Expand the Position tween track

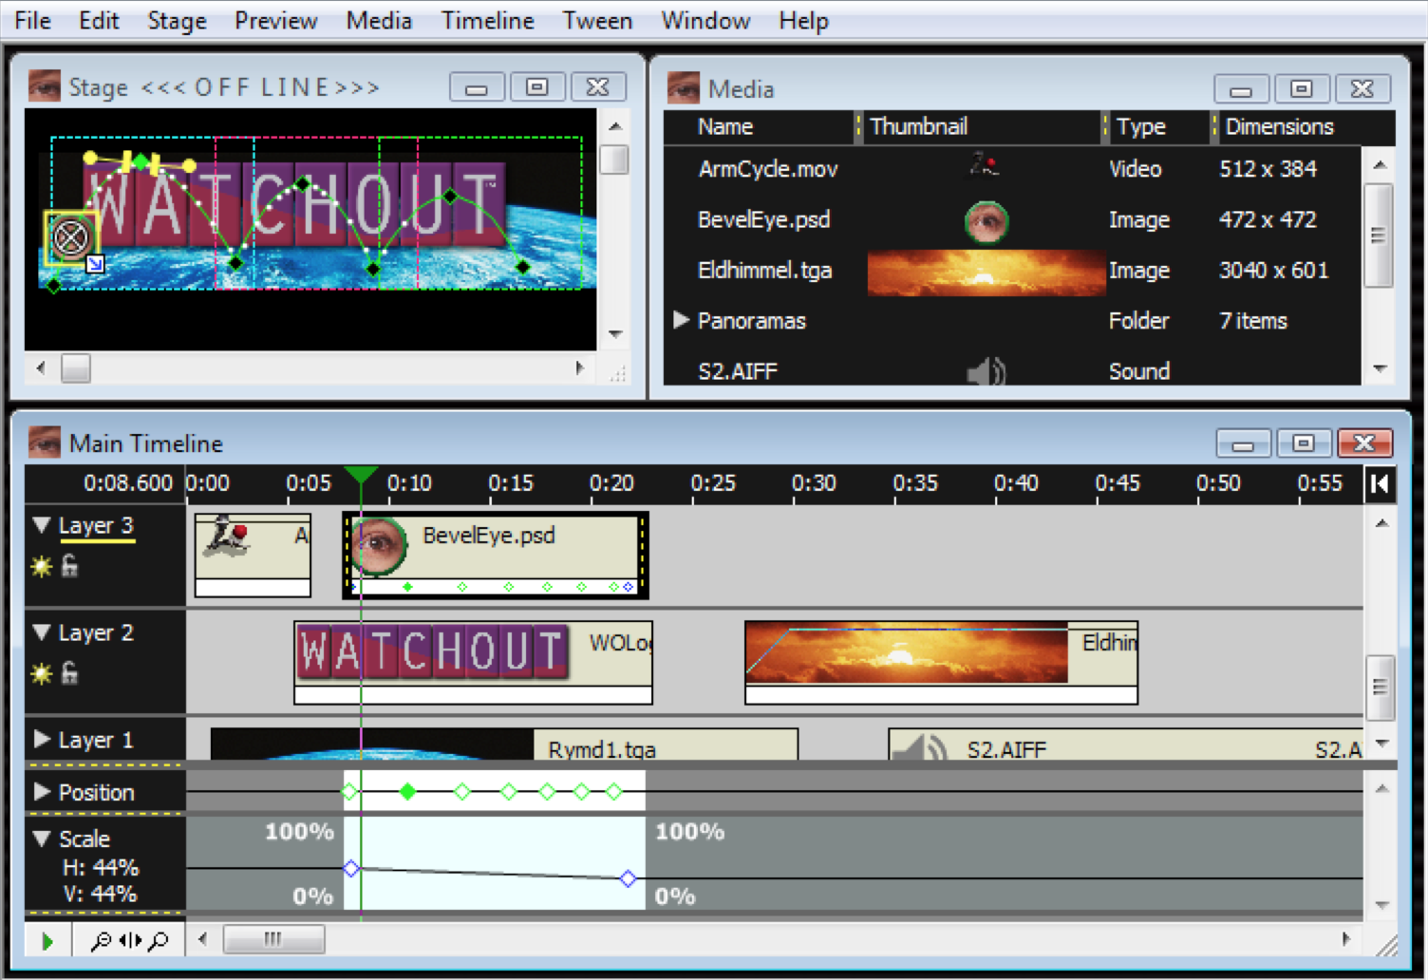click(42, 791)
